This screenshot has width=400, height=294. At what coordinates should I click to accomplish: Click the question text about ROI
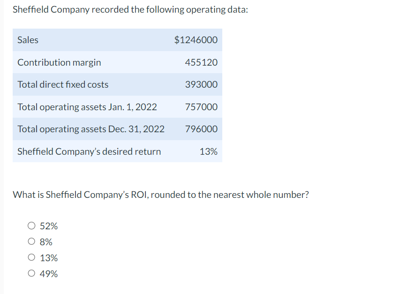coord(161,194)
